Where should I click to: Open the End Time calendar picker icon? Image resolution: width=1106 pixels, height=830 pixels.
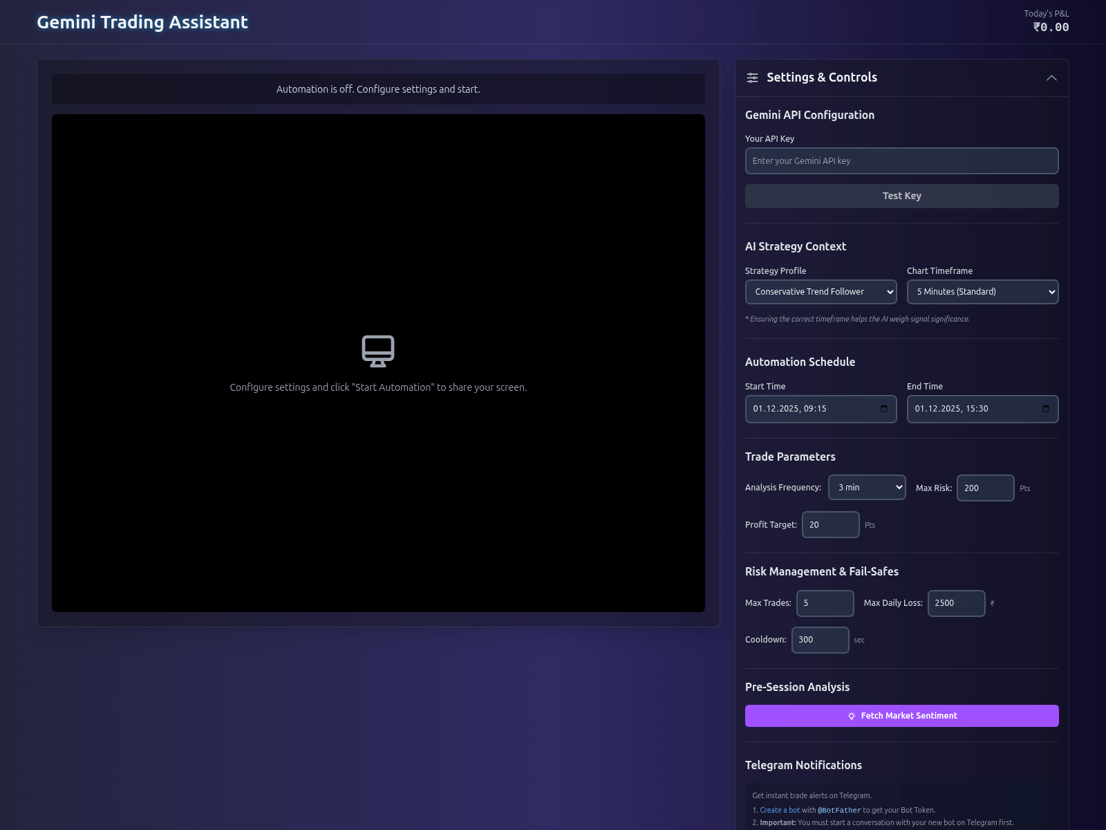(1046, 409)
